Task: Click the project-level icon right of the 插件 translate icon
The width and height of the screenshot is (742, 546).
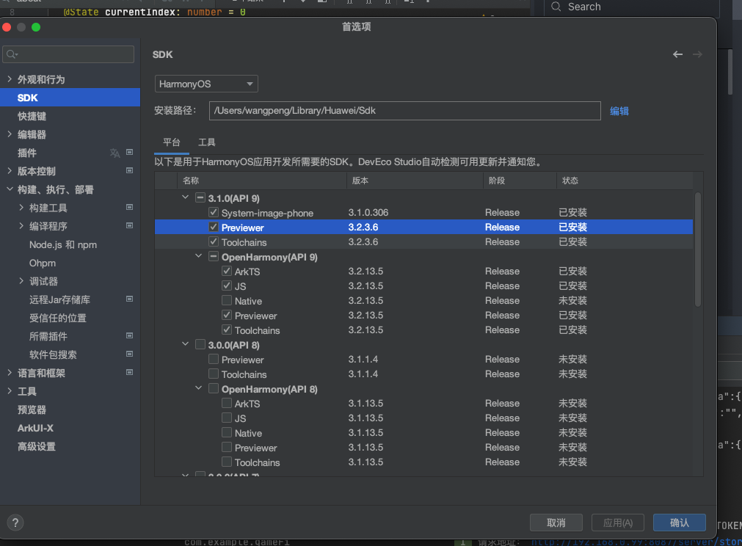Action: [129, 153]
